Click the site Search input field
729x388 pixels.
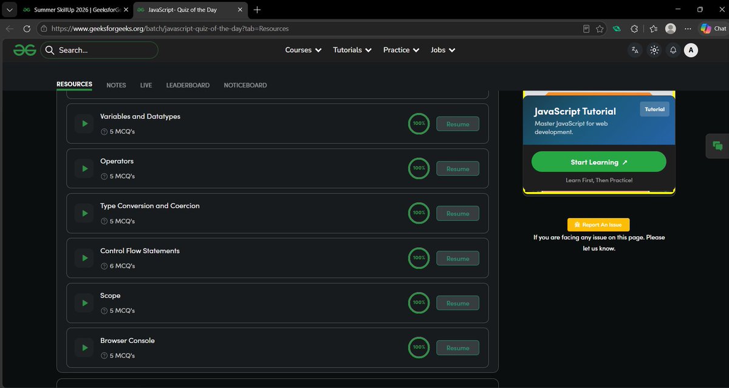99,50
